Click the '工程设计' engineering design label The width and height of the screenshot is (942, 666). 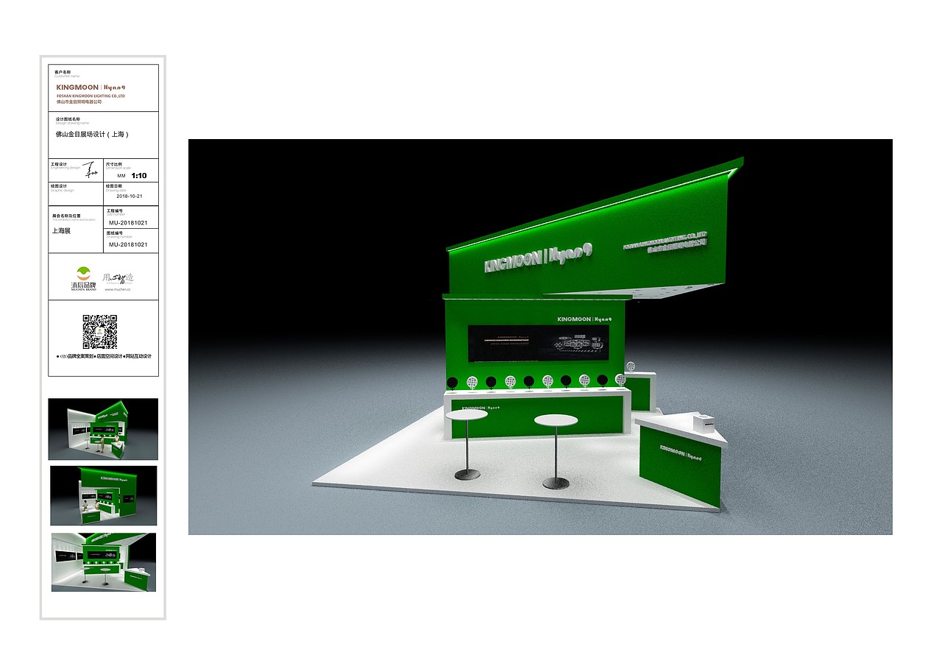[59, 164]
